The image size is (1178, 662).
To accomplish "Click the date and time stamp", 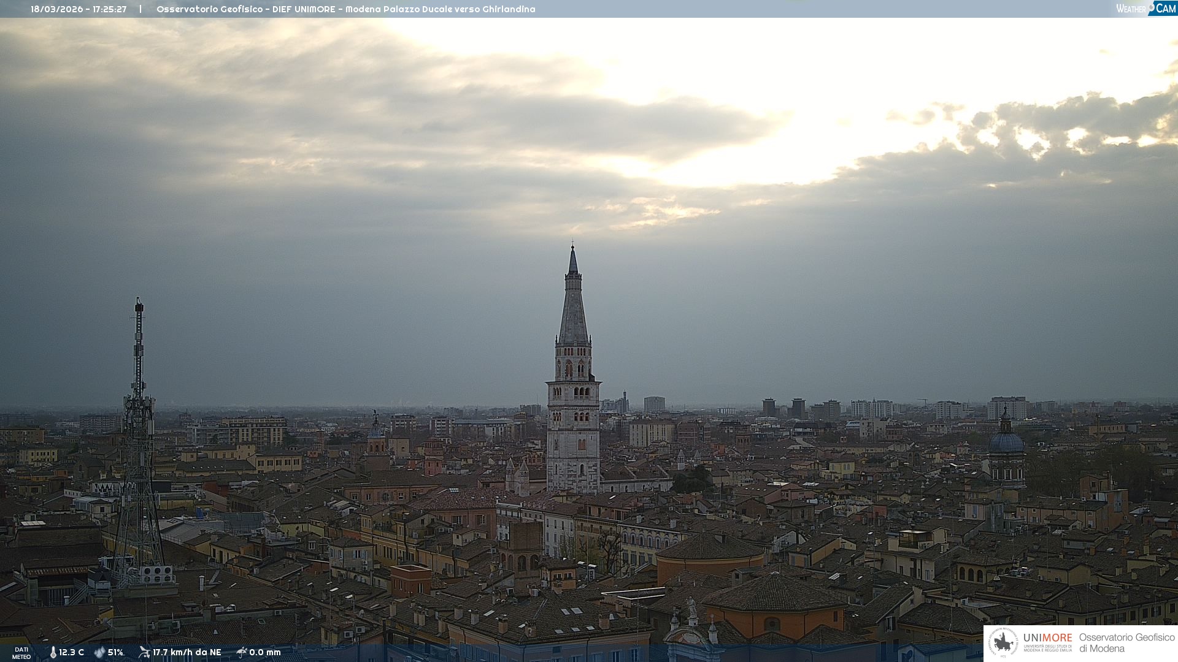I will [79, 9].
